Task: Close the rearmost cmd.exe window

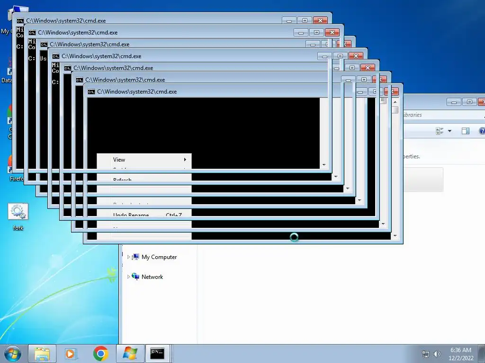Action: (x=321, y=20)
